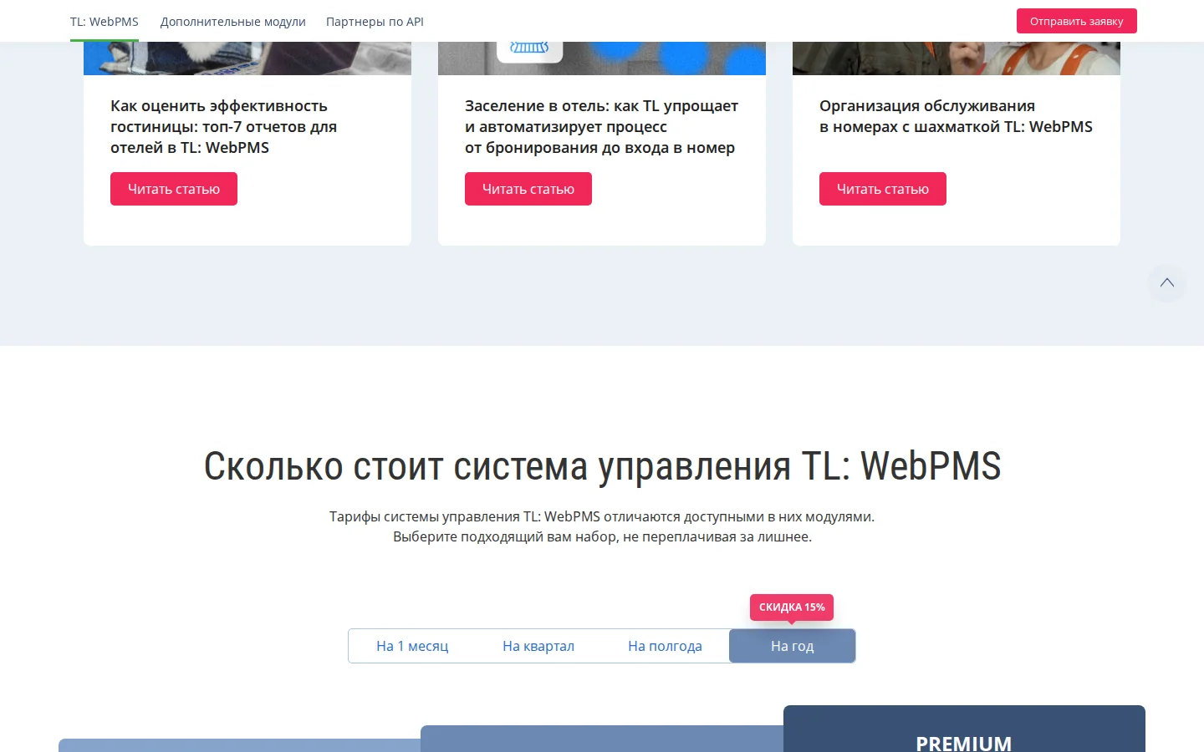Click the thumbnail of the Организация обслуживания card
This screenshot has height=752, width=1204.
[x=957, y=58]
